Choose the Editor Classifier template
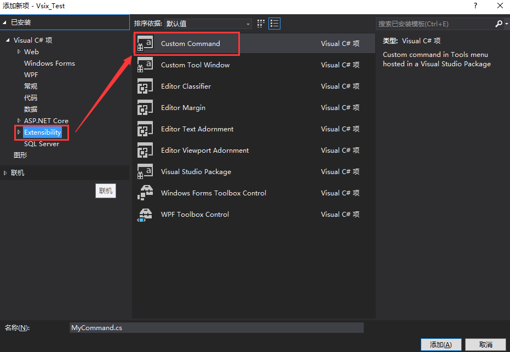The image size is (510, 352). tap(254, 86)
